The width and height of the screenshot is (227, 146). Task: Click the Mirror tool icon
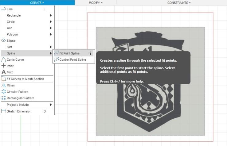3,85
